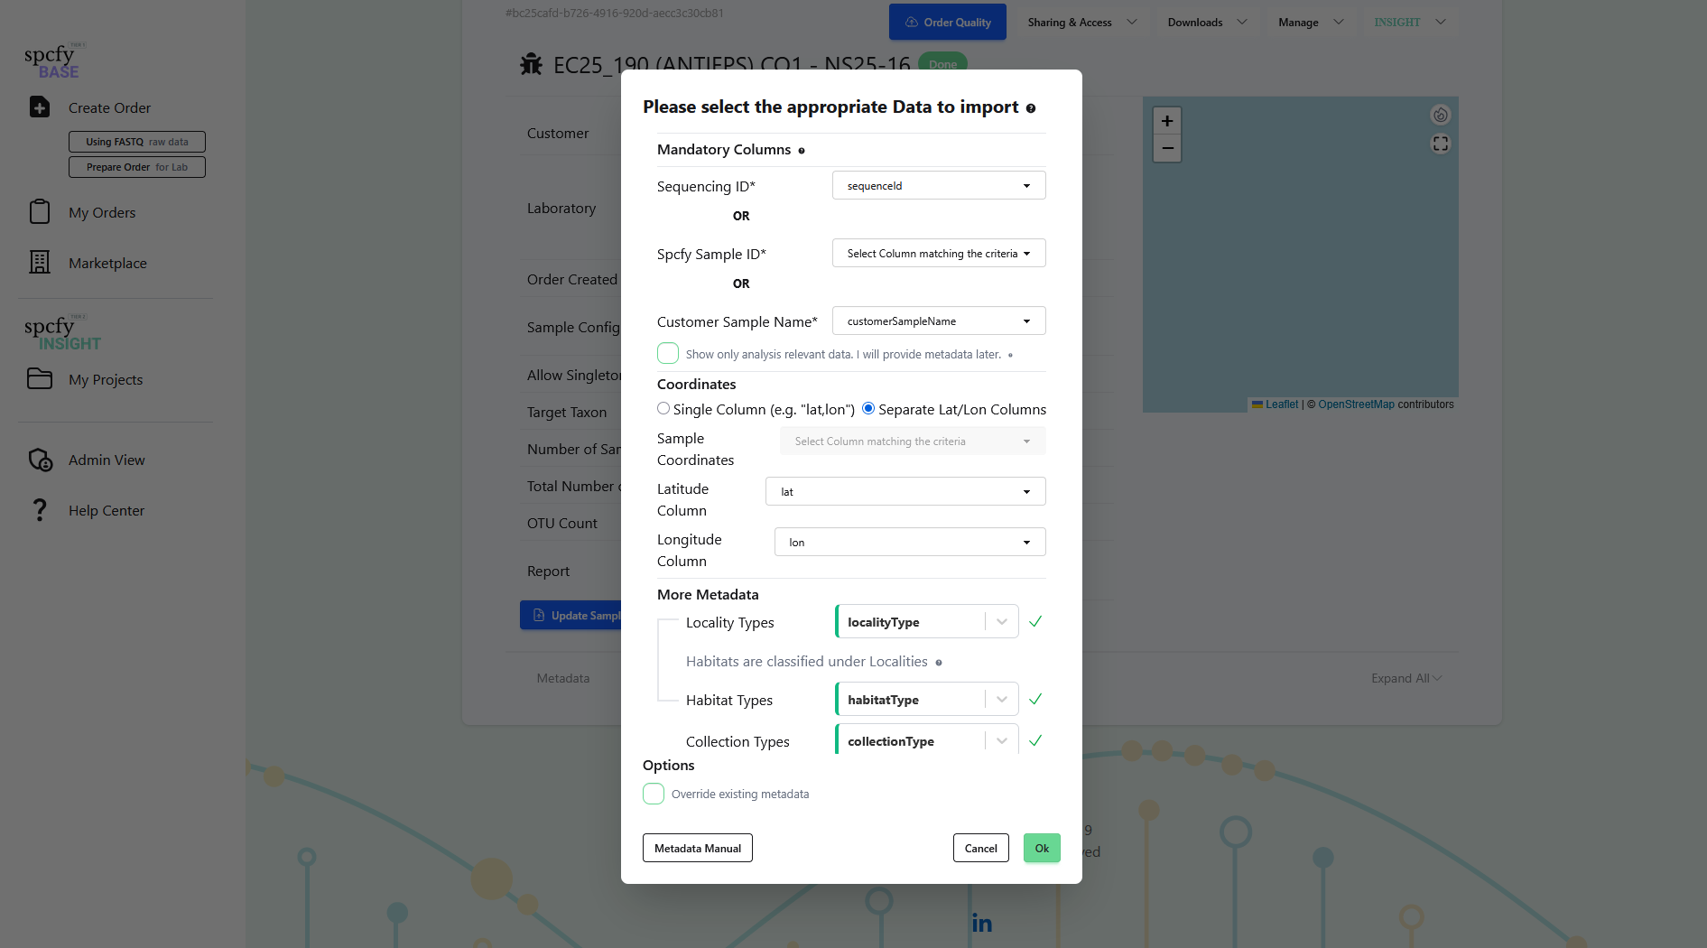Enable Override existing metadata checkbox

click(x=654, y=794)
